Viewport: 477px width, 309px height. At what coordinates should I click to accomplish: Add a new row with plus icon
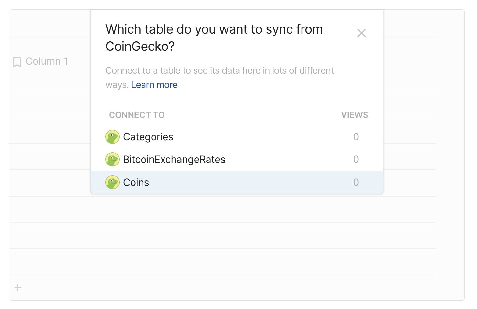coord(18,287)
